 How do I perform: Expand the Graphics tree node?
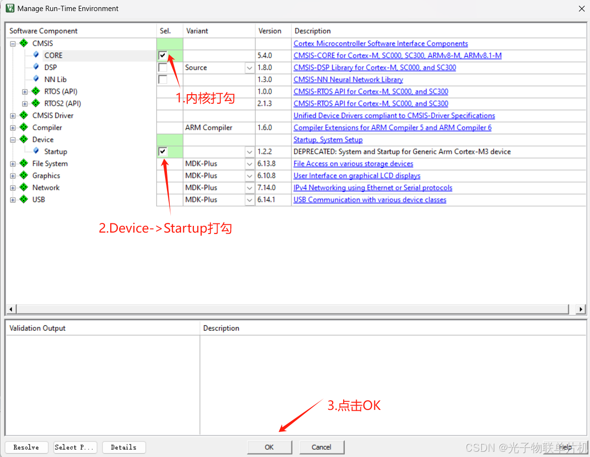tap(13, 176)
